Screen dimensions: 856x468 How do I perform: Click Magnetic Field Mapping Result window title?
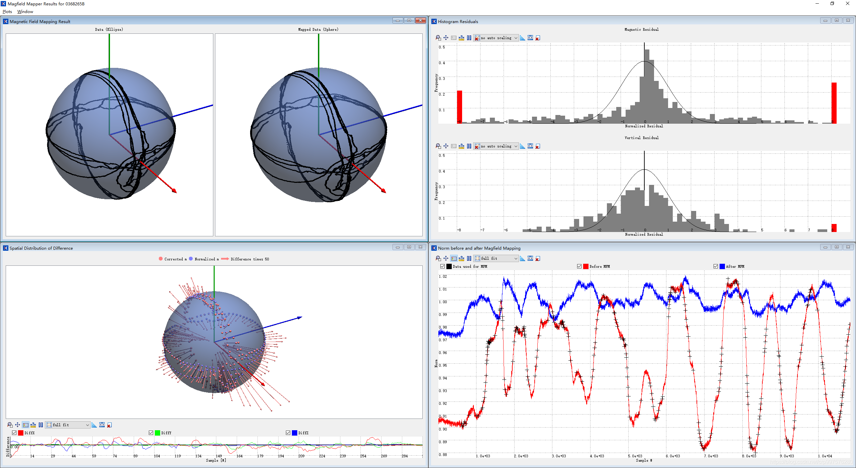pyautogui.click(x=40, y=21)
